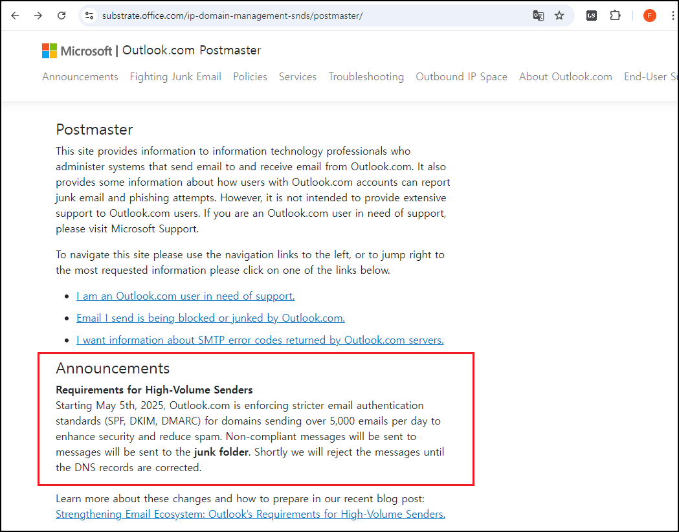Click the translate page icon
This screenshot has width=679, height=532.
pyautogui.click(x=539, y=16)
